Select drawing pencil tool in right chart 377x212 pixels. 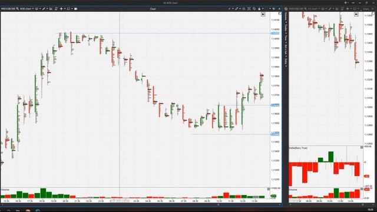330,9
